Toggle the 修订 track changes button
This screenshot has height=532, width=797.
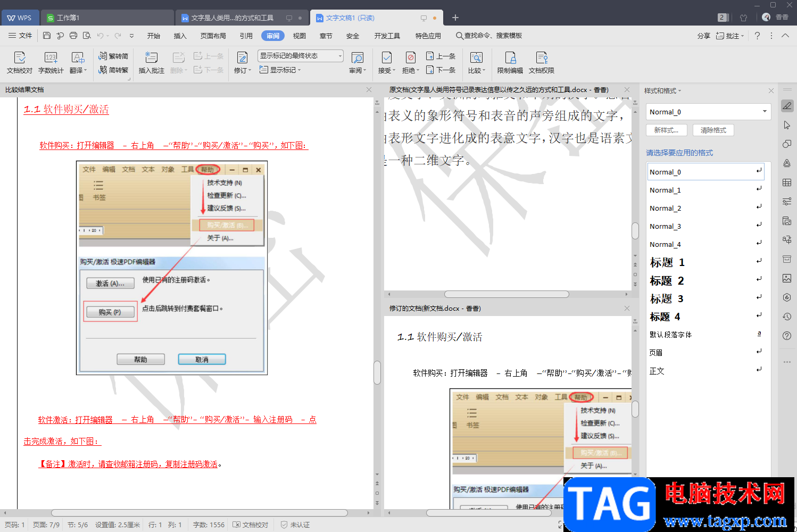pos(243,63)
